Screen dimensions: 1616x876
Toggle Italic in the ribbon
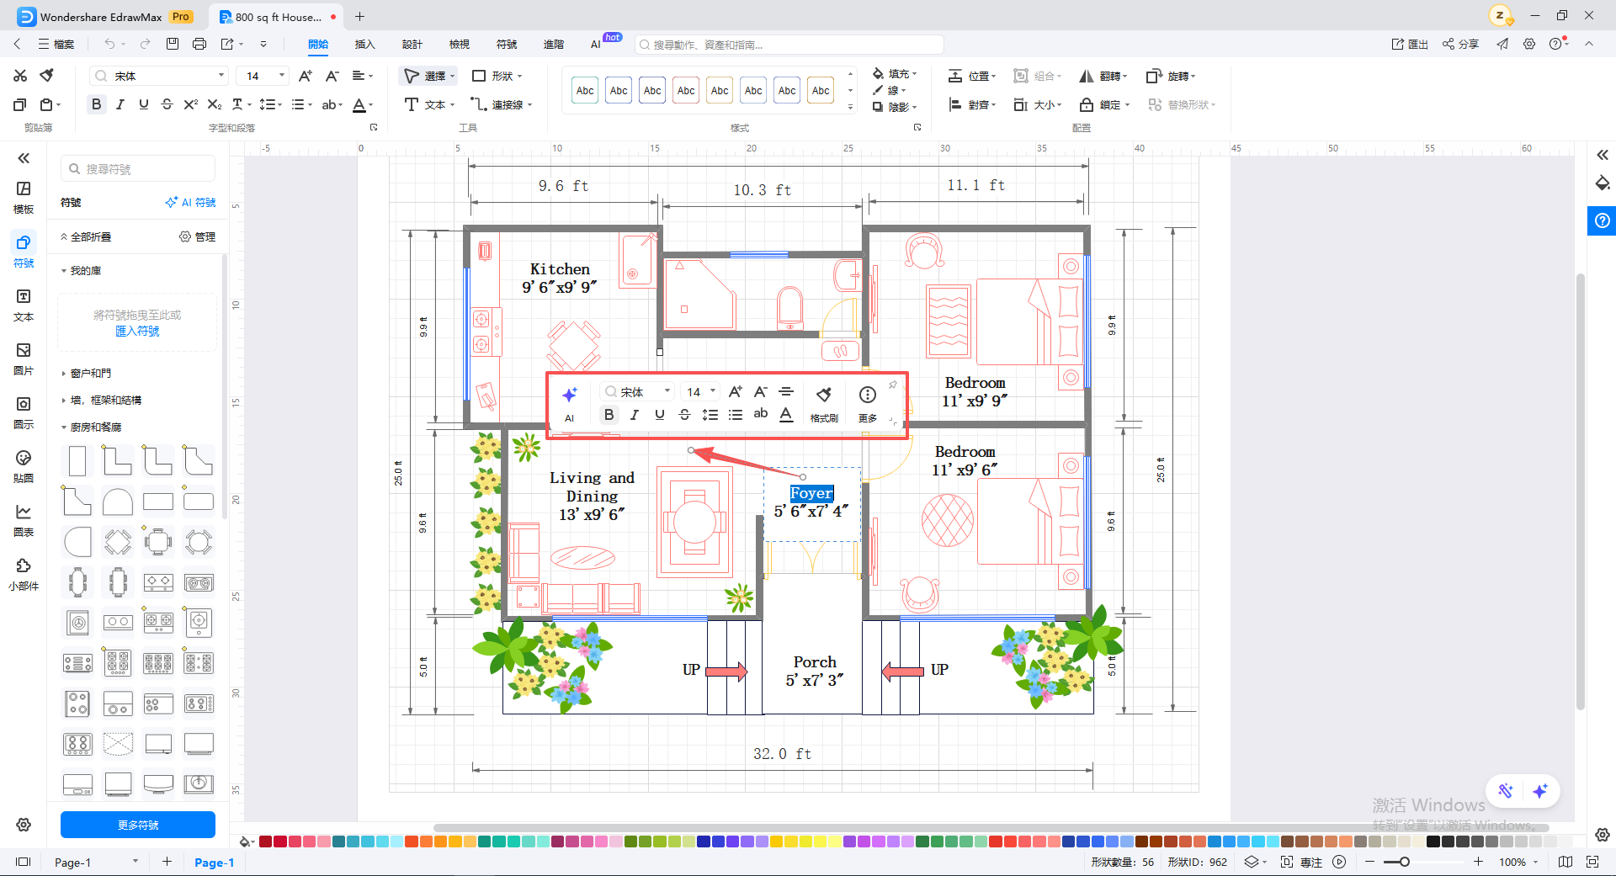(120, 104)
